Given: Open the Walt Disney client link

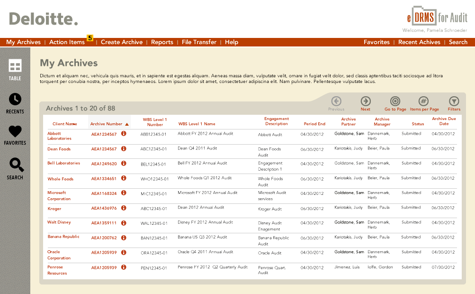Looking at the screenshot, I should (x=59, y=222).
